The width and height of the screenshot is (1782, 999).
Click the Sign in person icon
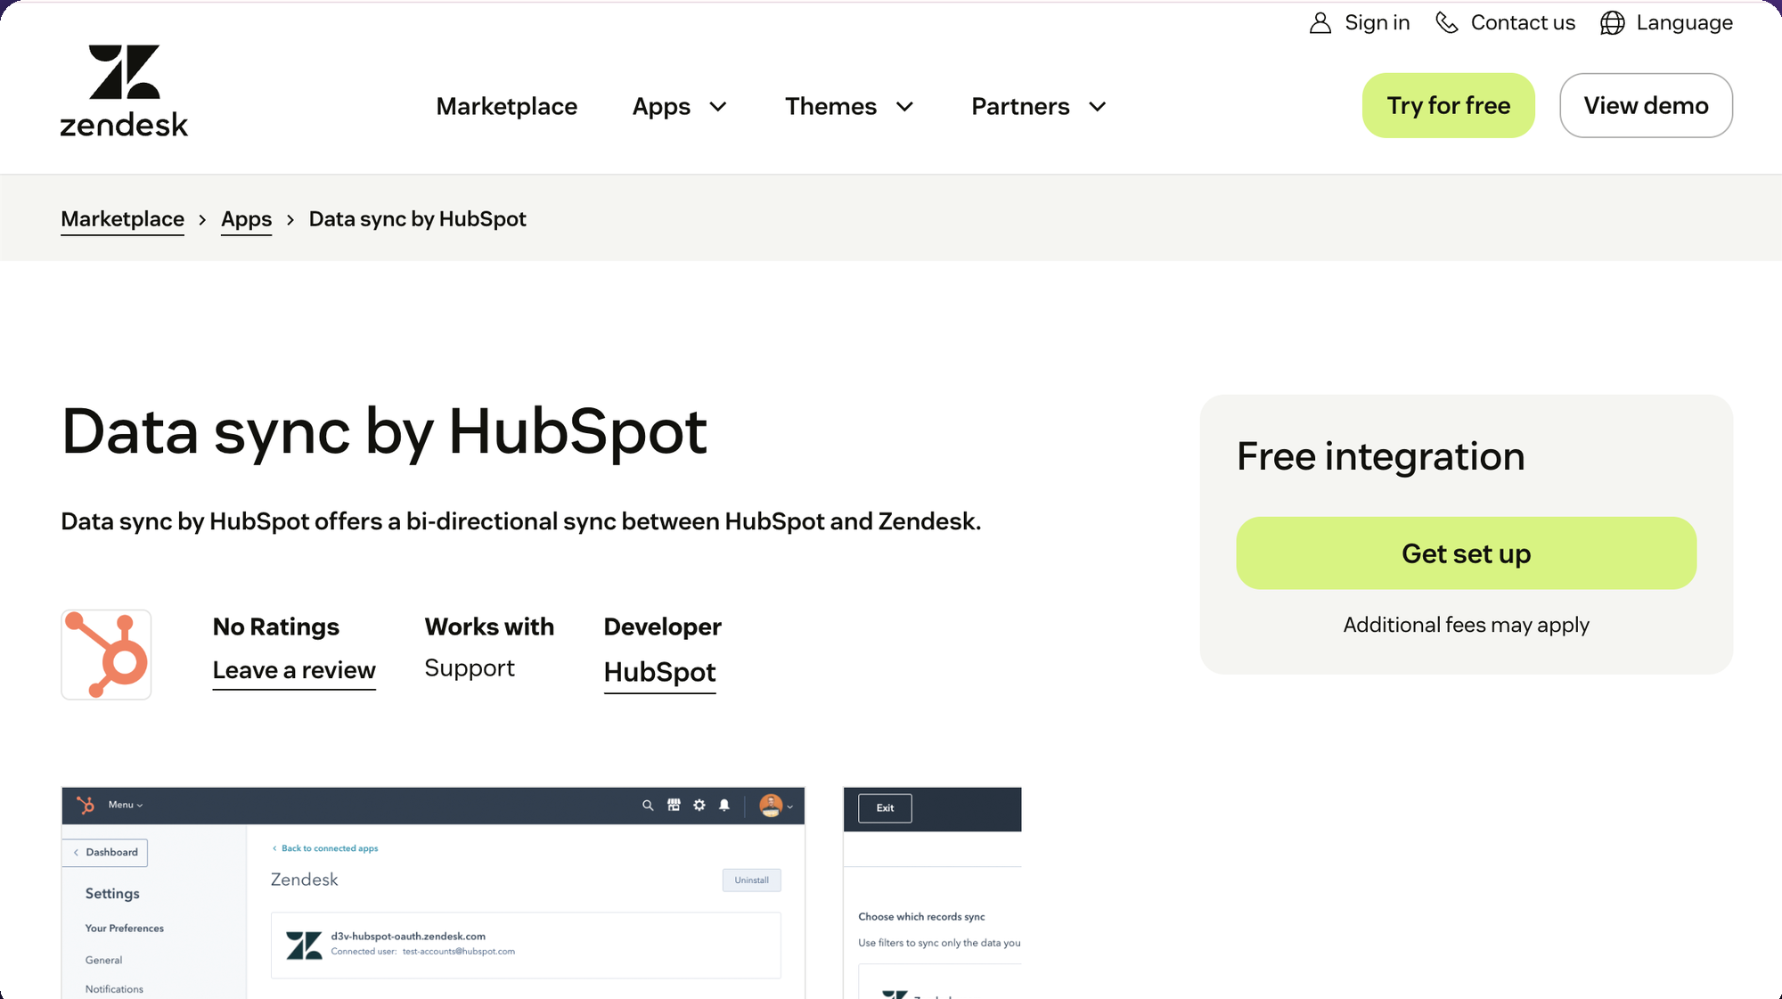[1320, 22]
